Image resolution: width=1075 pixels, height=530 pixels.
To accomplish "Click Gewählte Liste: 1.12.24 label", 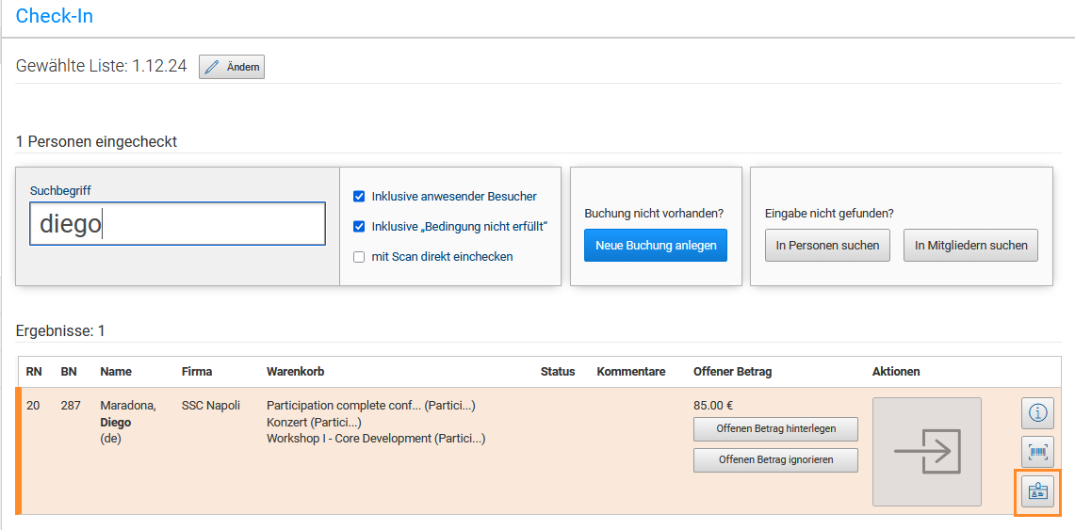I will point(101,67).
